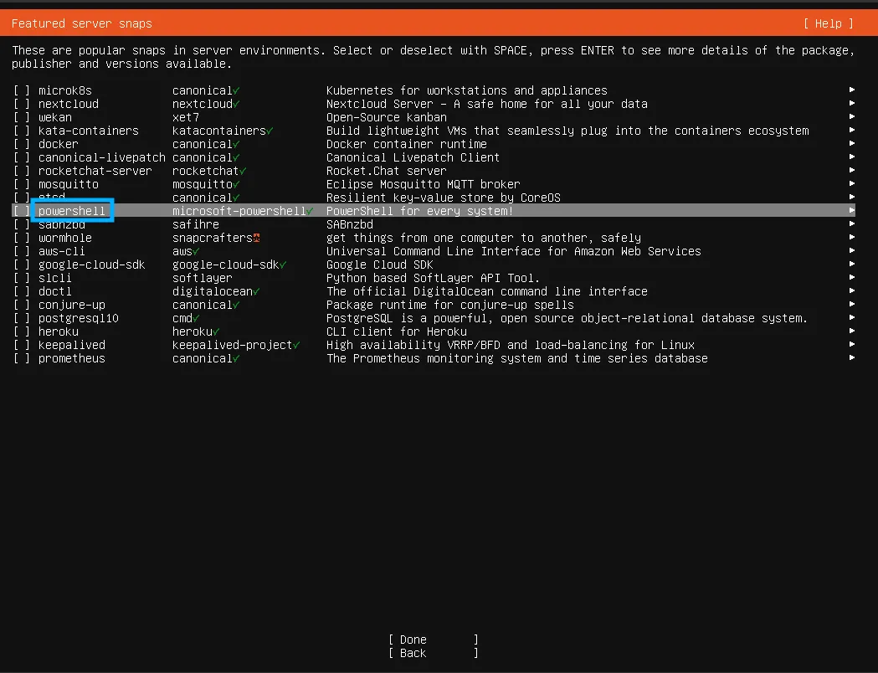Click the cmd publisher name
The height and width of the screenshot is (673, 878).
point(182,319)
